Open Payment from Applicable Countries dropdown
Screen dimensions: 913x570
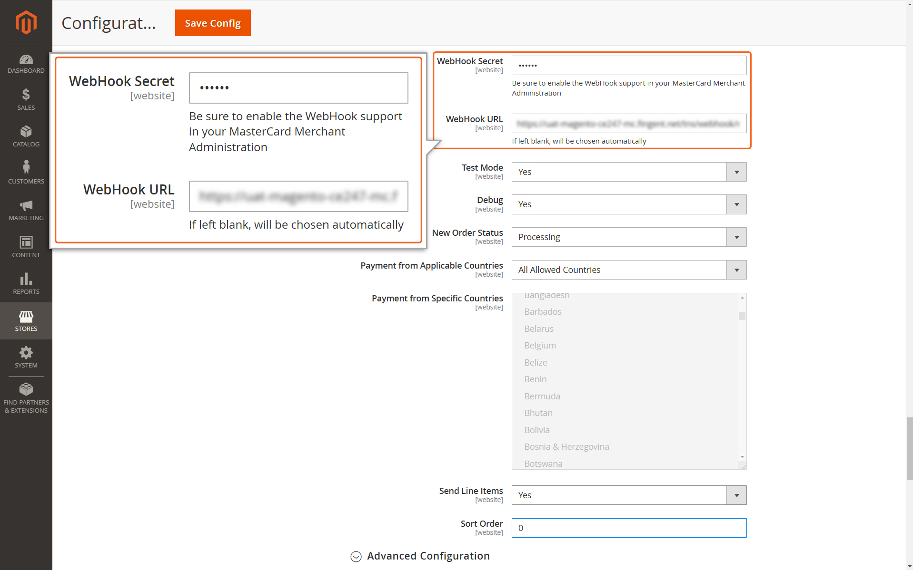629,270
